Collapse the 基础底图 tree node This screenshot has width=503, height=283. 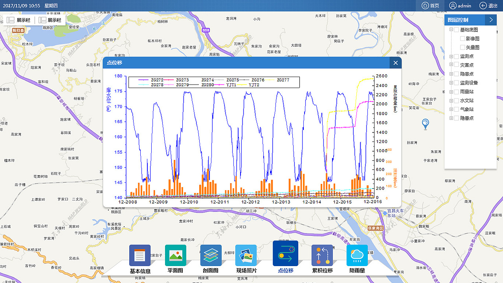pyautogui.click(x=451, y=30)
